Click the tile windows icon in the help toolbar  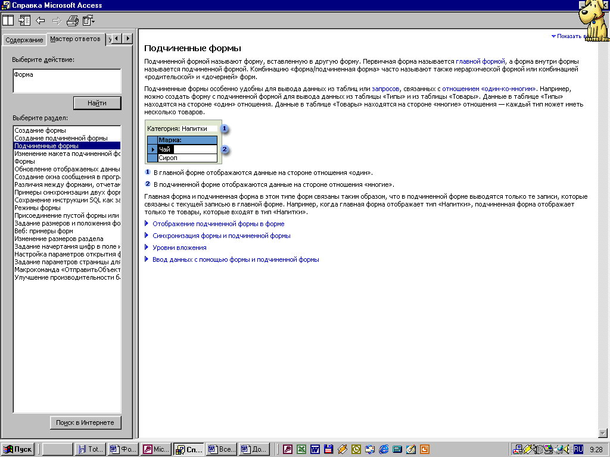[x=8, y=20]
